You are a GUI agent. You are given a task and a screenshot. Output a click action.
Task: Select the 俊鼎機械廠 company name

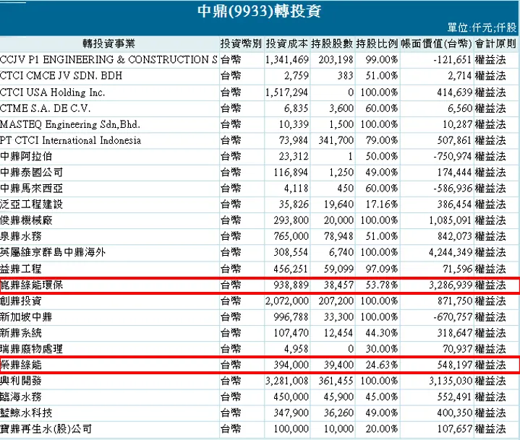pyautogui.click(x=26, y=220)
